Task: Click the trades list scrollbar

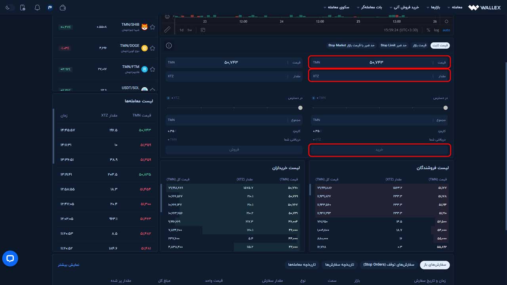Action: tap(53, 136)
